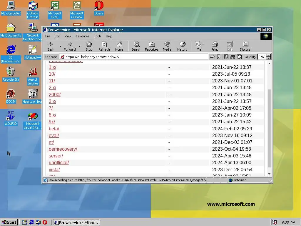Open the Opera desktop shortcut
Viewport: 301px width, 226px height.
(99, 8)
